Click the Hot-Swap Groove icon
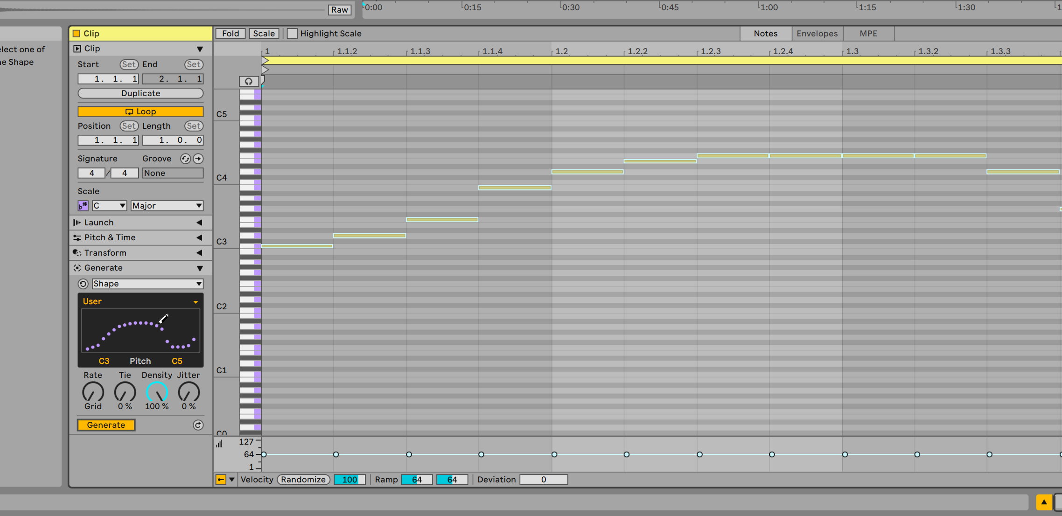Viewport: 1062px width, 516px height. (x=185, y=159)
